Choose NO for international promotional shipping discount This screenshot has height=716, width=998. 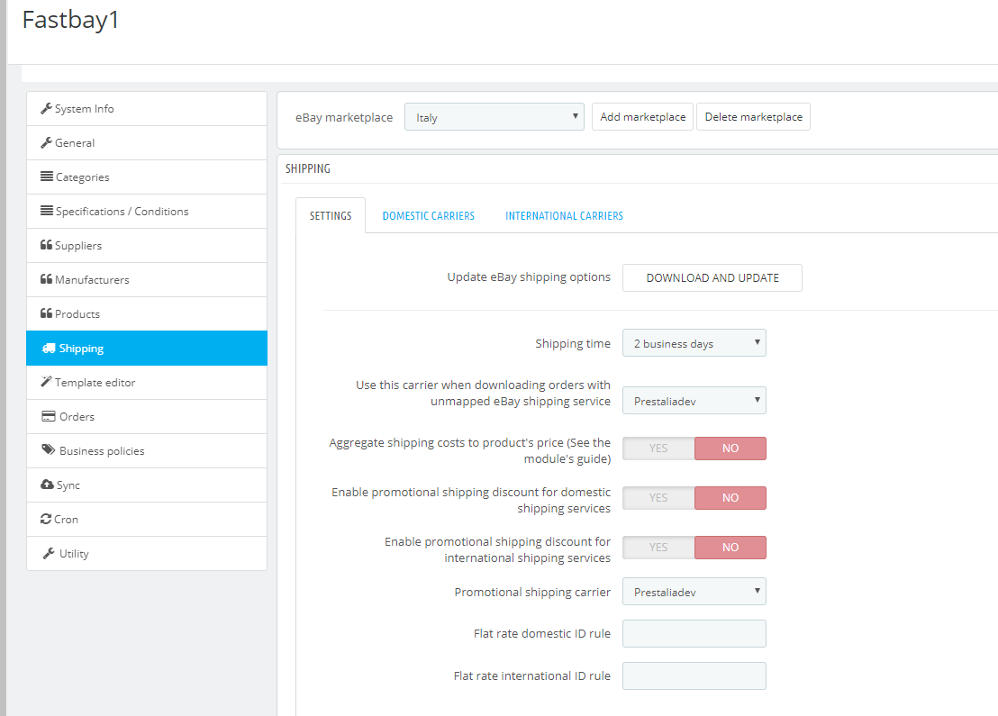pos(730,548)
